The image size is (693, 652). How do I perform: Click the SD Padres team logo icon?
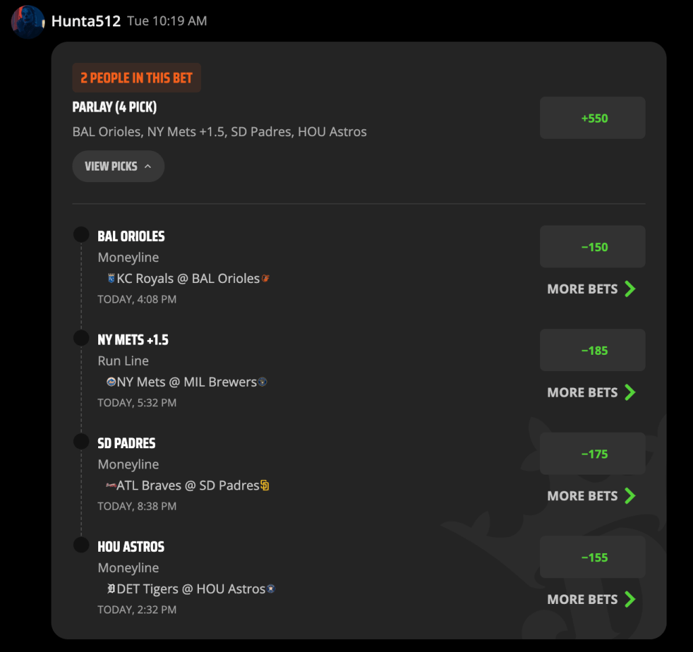265,485
